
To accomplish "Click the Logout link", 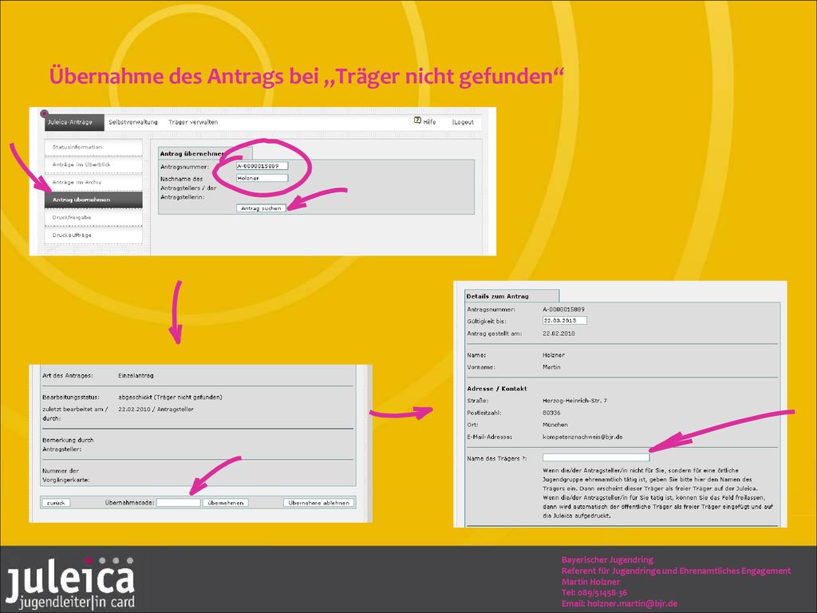I will pyautogui.click(x=464, y=122).
